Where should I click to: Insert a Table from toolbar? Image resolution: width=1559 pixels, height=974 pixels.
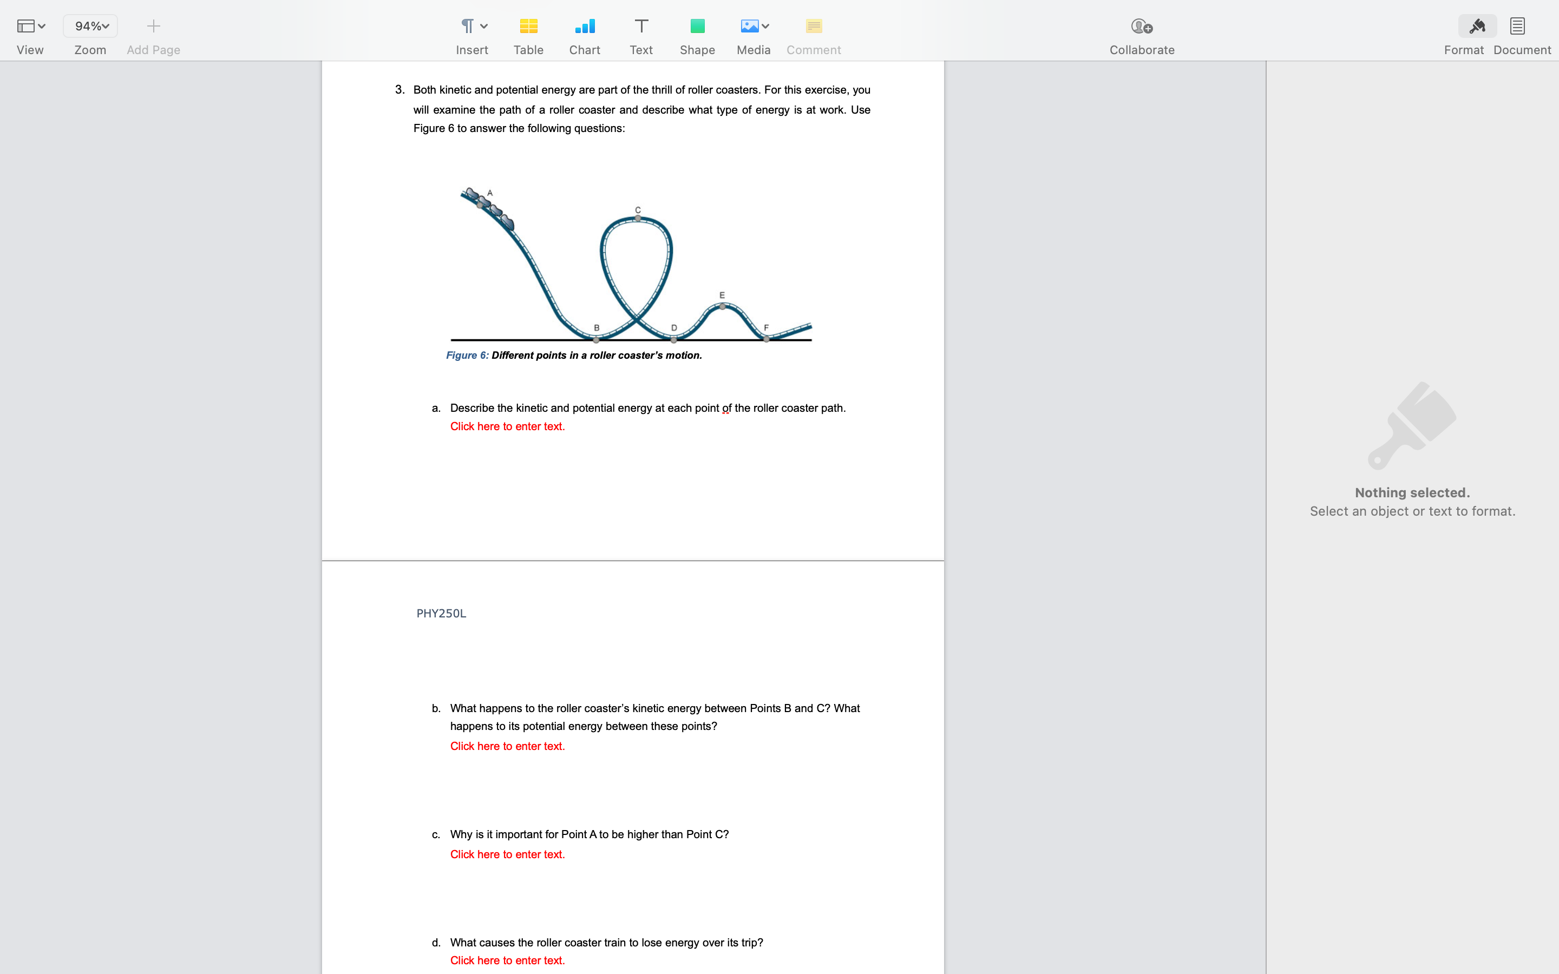point(528,27)
